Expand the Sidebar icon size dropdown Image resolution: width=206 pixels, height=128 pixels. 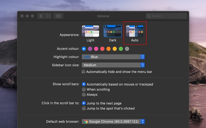tap(113, 65)
